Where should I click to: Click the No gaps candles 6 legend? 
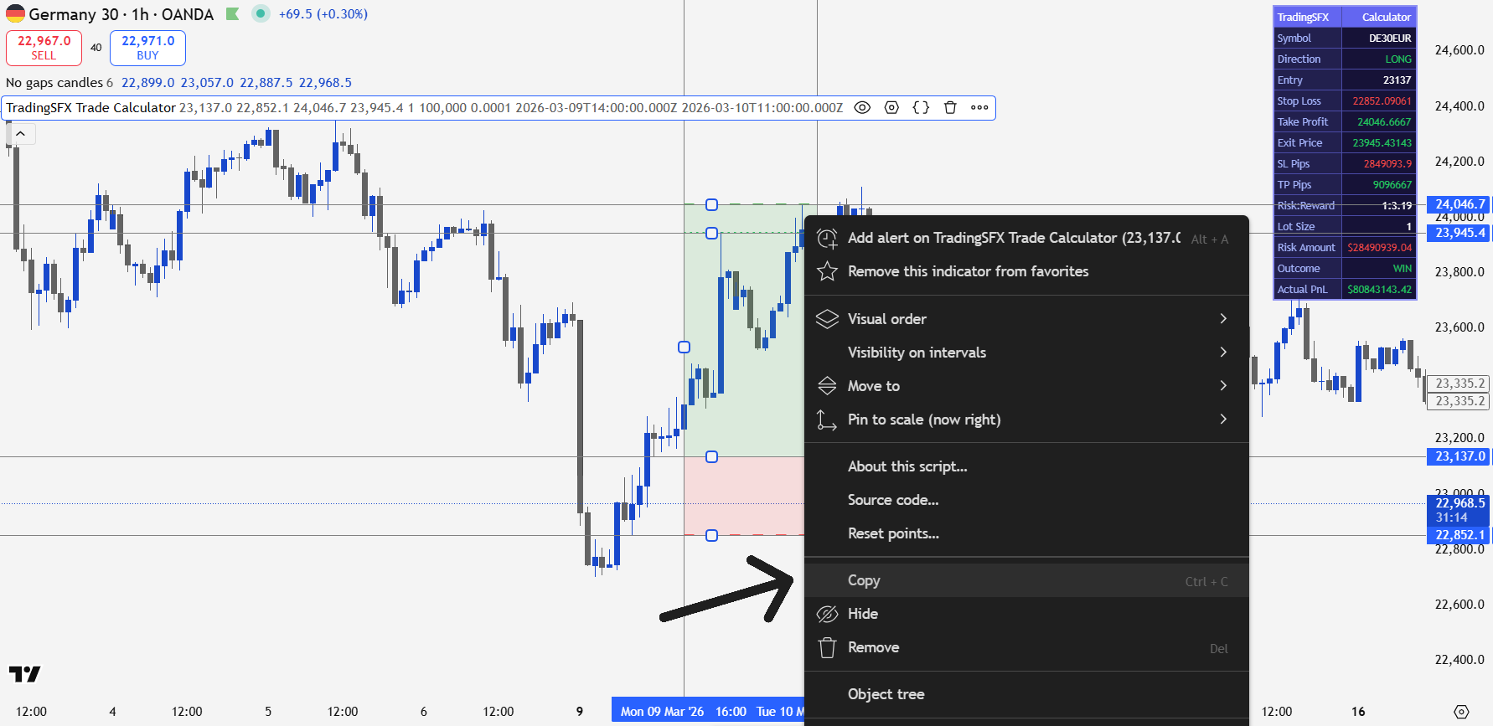point(59,83)
